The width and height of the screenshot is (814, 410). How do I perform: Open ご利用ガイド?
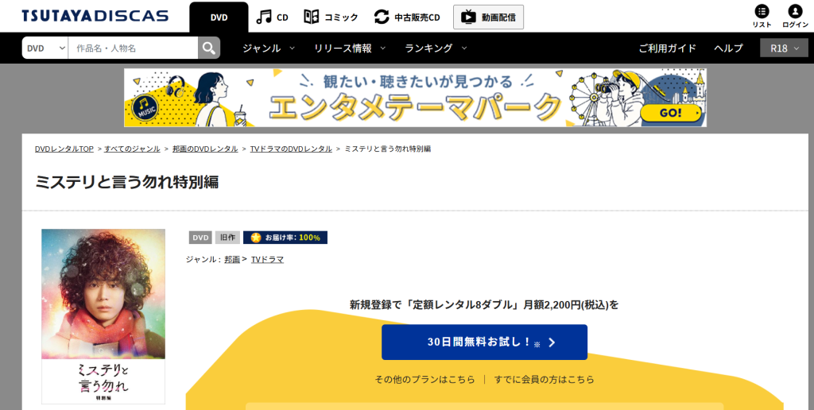[x=667, y=48]
